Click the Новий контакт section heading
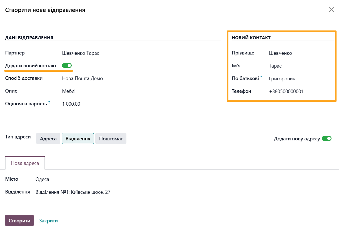The image size is (339, 231). [251, 38]
